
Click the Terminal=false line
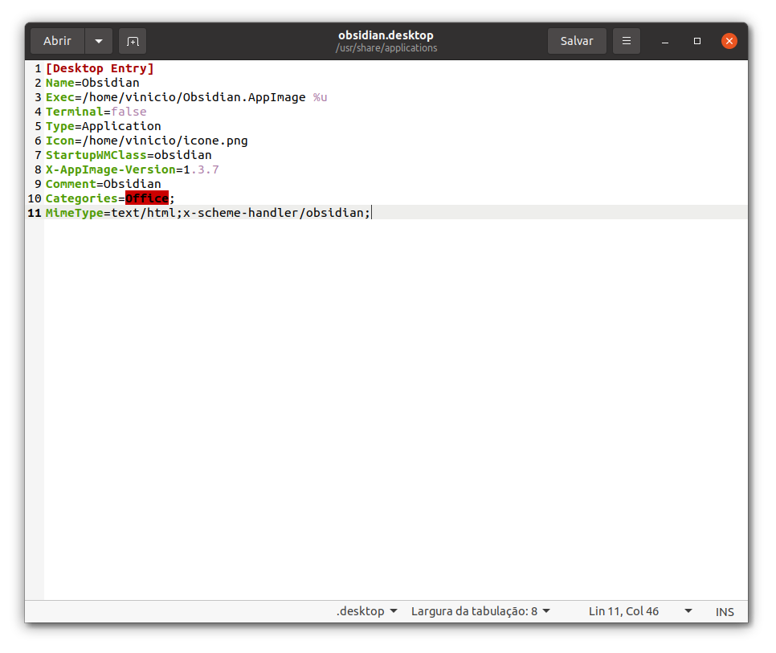coord(96,112)
